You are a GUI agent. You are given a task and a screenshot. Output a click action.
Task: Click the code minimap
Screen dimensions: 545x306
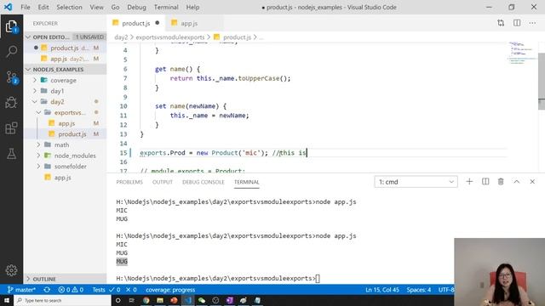point(522,53)
